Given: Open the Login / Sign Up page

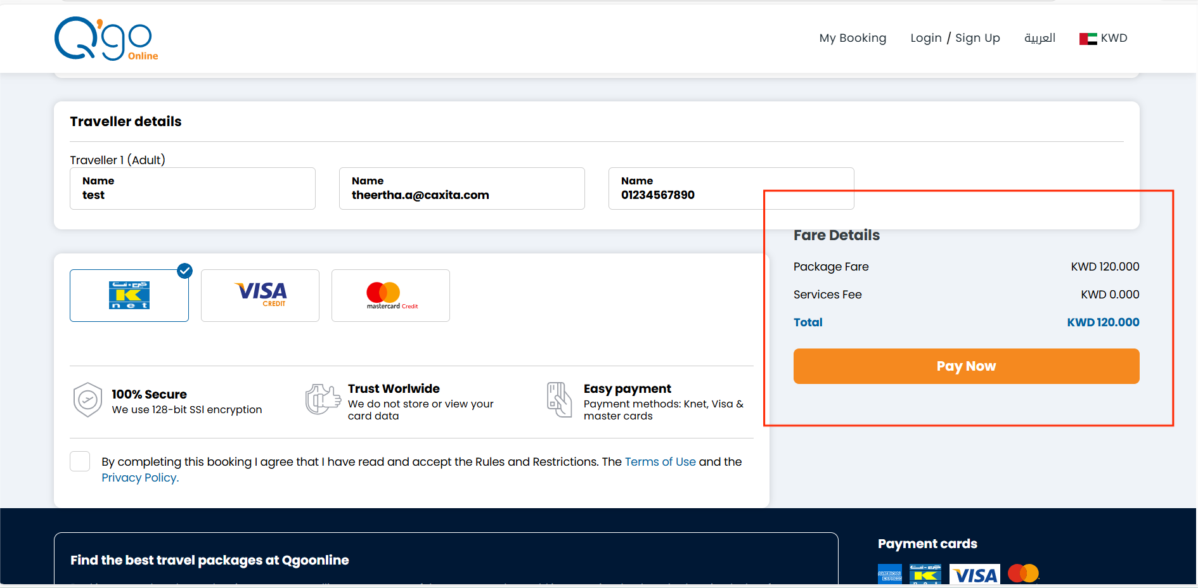Looking at the screenshot, I should 955,38.
